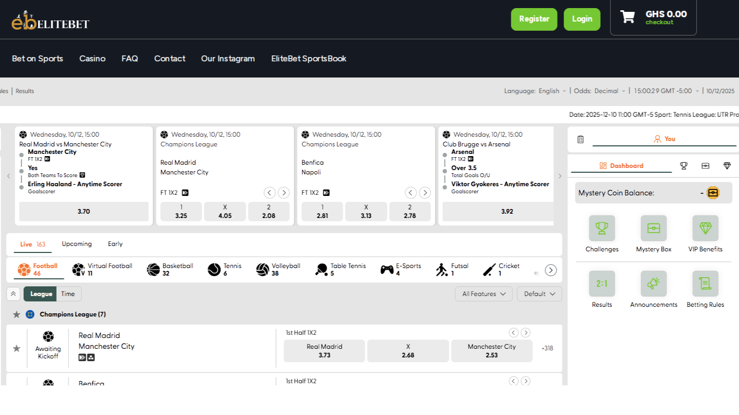
Task: Click the Register button
Action: click(x=534, y=19)
